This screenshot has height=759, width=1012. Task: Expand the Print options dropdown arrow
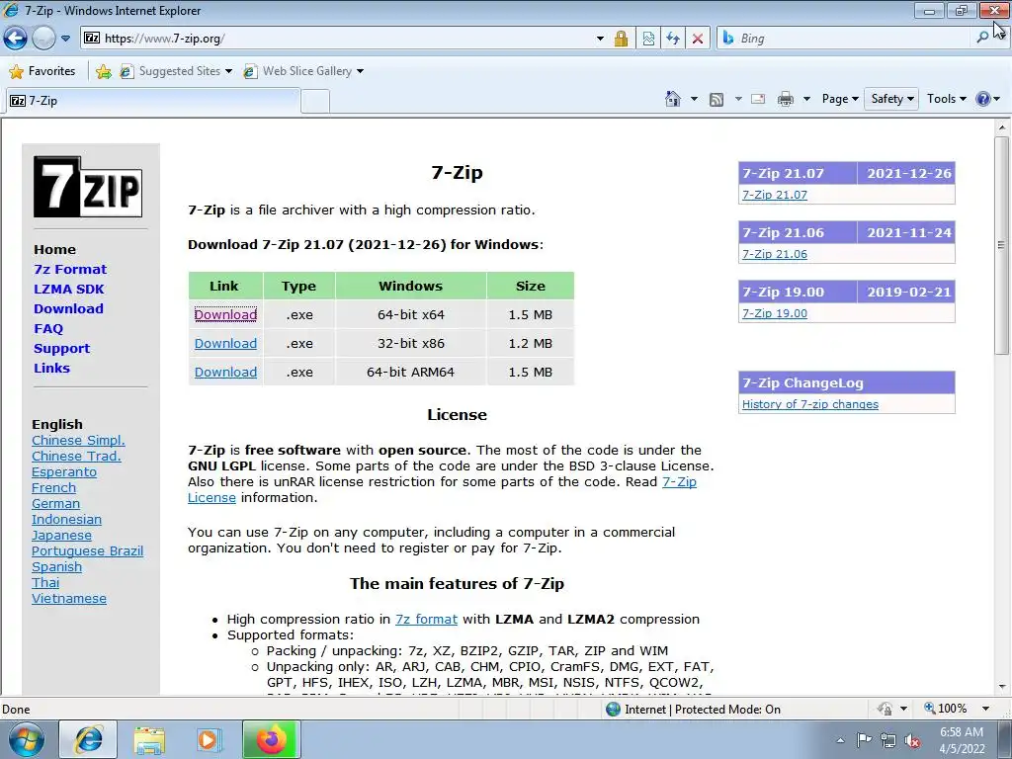pyautogui.click(x=806, y=99)
